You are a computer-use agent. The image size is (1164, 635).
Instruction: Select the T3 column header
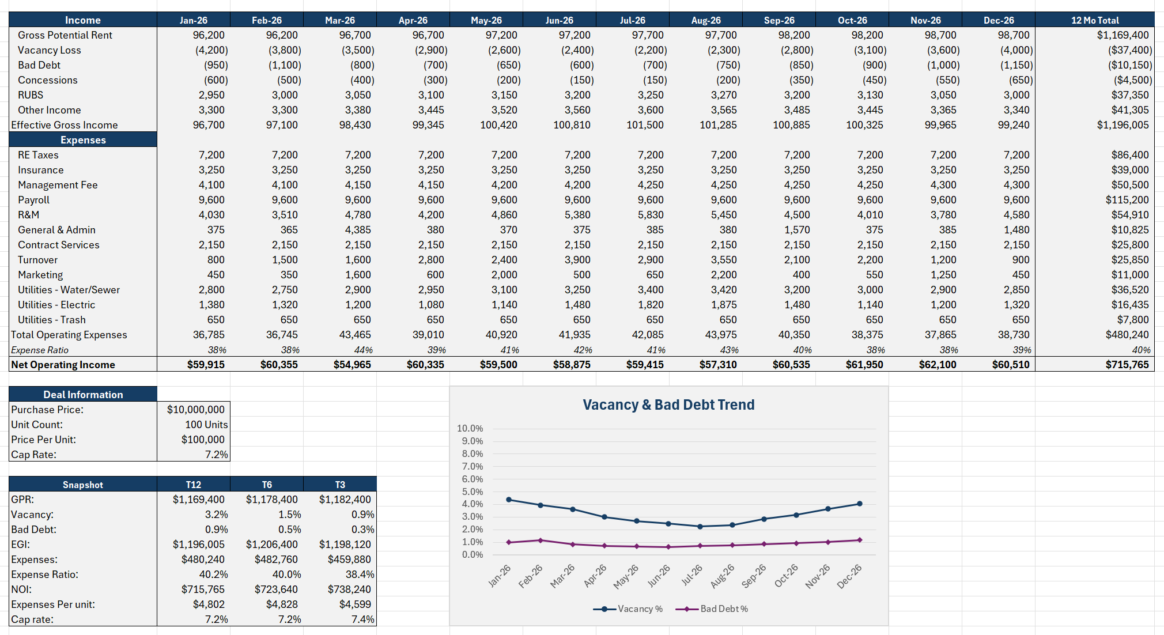click(x=340, y=485)
